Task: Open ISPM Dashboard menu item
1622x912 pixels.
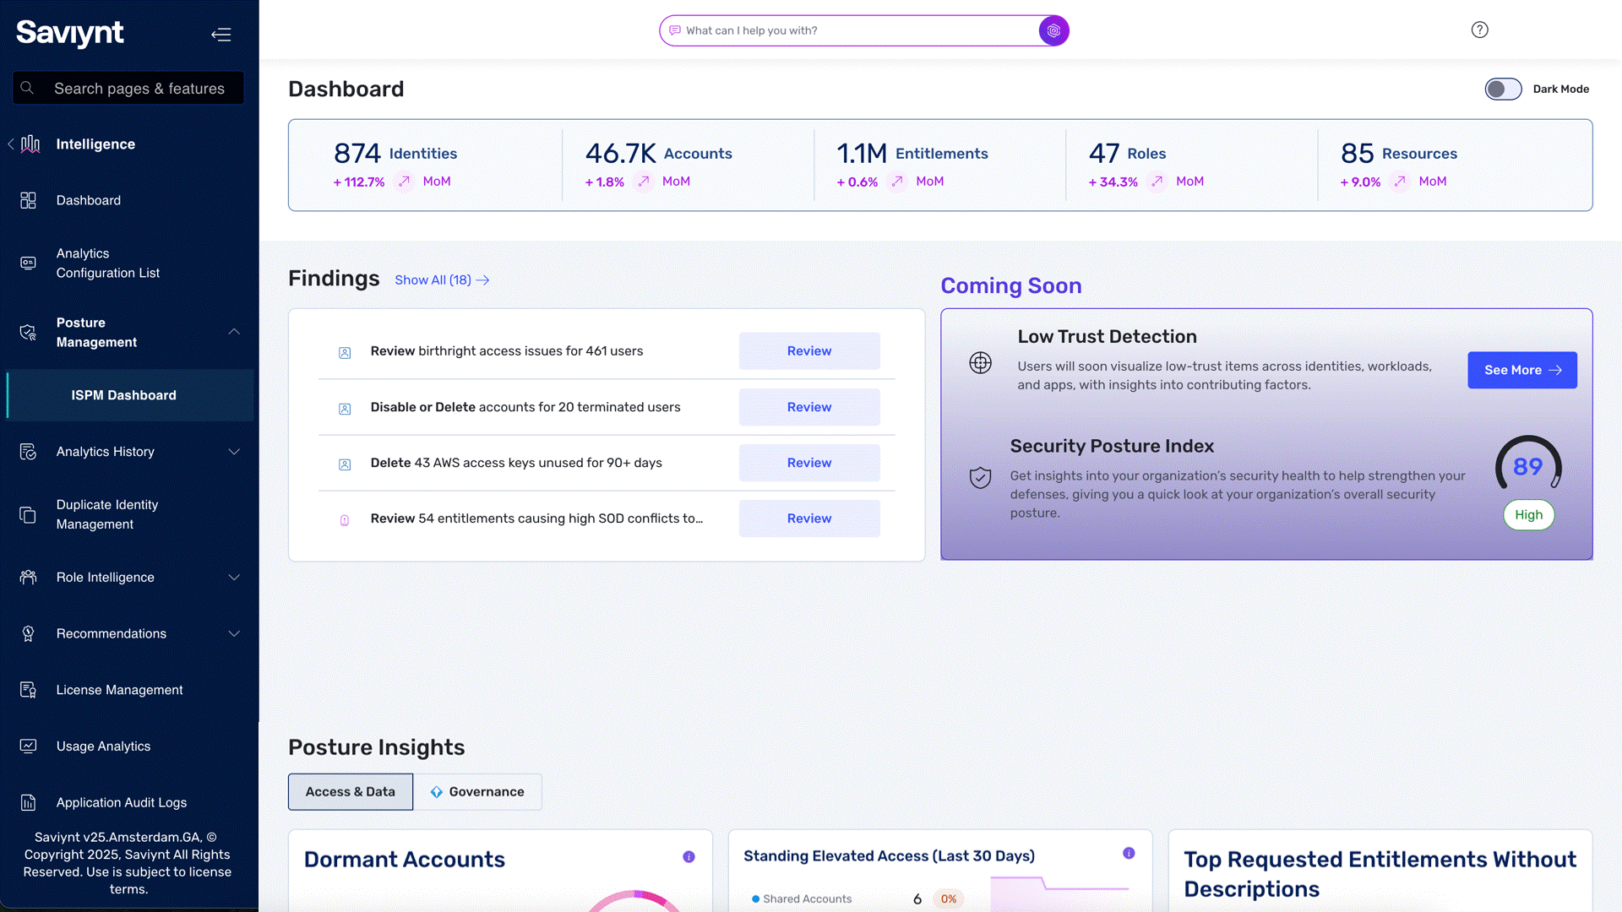Action: [x=130, y=395]
